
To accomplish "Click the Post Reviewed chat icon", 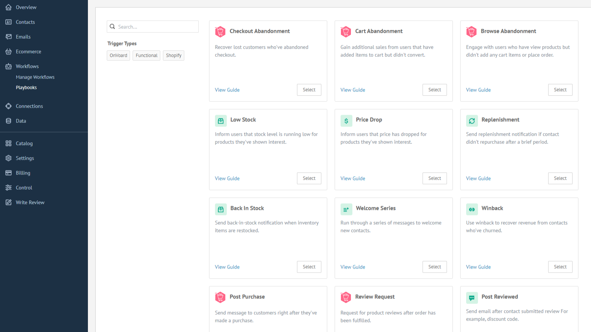I will pyautogui.click(x=472, y=298).
